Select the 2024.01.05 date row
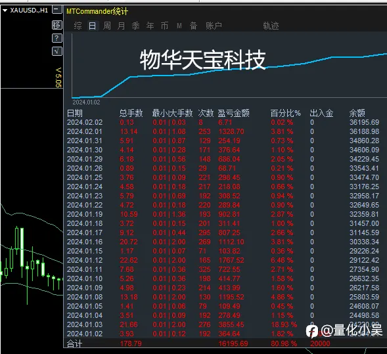Viewport: 387px width, 354px height. (x=223, y=306)
